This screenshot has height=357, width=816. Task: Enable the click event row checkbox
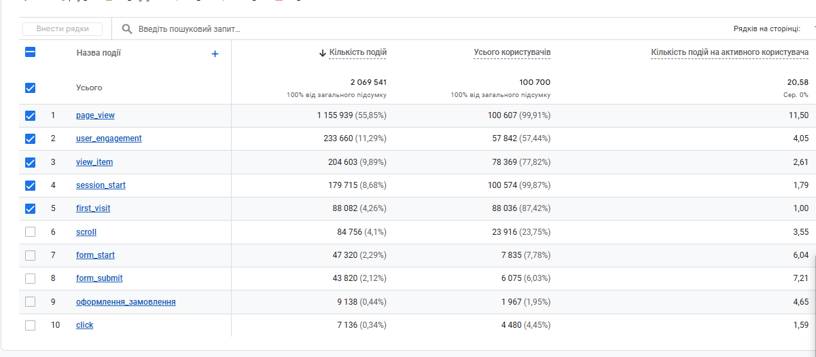coord(30,325)
